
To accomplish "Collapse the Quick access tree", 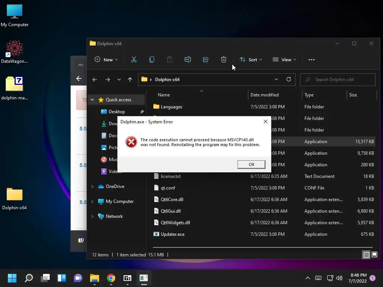I will [x=92, y=99].
